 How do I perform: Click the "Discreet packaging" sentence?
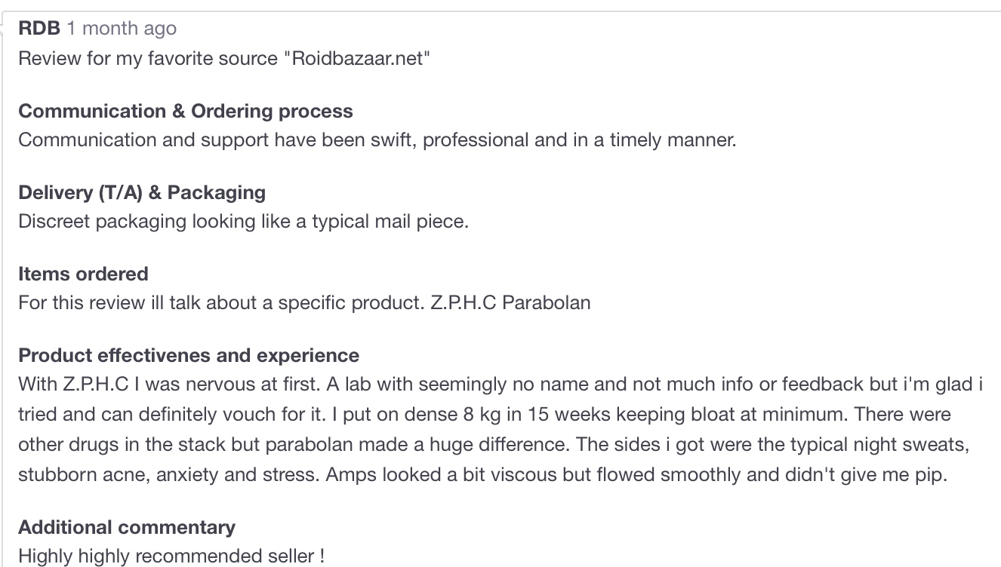click(x=243, y=222)
